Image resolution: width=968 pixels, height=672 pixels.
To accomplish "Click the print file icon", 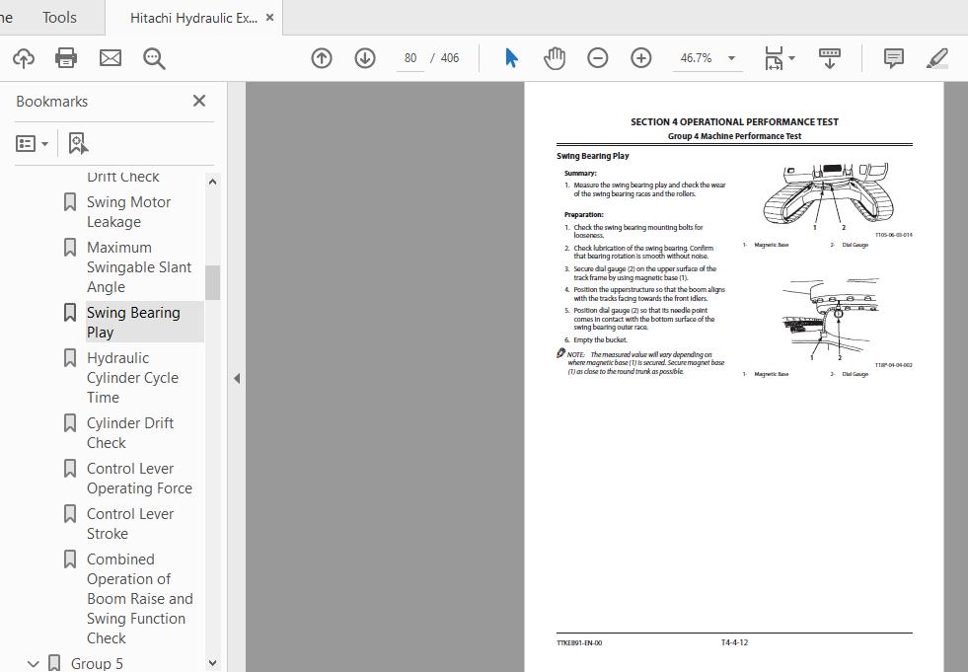I will [66, 58].
